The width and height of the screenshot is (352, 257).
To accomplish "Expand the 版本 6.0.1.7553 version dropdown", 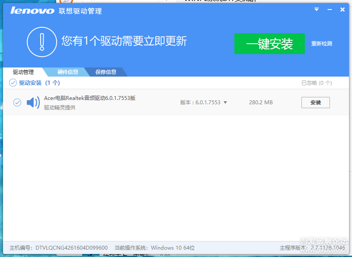I will click(x=225, y=103).
